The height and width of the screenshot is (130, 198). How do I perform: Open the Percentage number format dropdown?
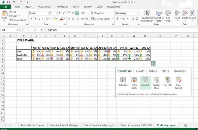pos(138,13)
